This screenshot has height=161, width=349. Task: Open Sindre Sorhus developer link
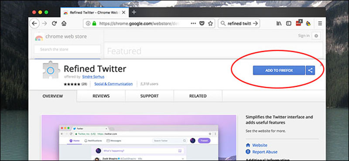(x=93, y=77)
